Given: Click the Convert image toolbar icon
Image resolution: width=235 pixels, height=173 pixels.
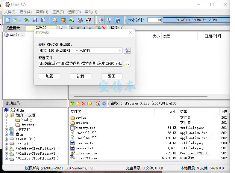Looking at the screenshot, I should point(72,20).
